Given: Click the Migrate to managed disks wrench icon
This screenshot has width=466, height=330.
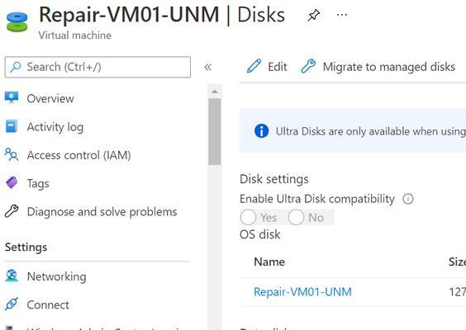Looking at the screenshot, I should click(x=308, y=66).
